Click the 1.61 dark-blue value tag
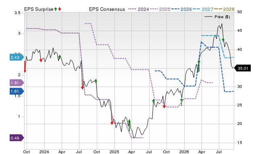Viewport: 258px width, 154px height. (17, 92)
